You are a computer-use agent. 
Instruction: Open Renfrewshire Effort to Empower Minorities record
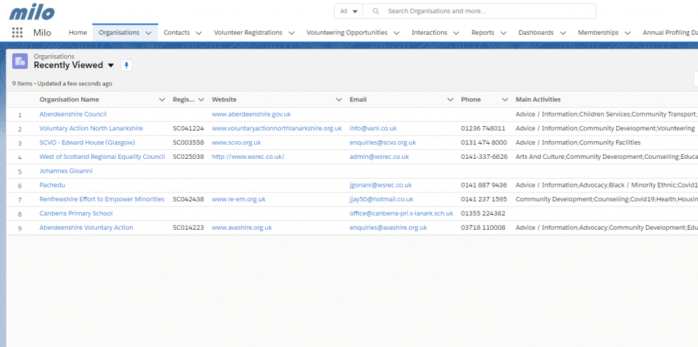click(x=102, y=199)
